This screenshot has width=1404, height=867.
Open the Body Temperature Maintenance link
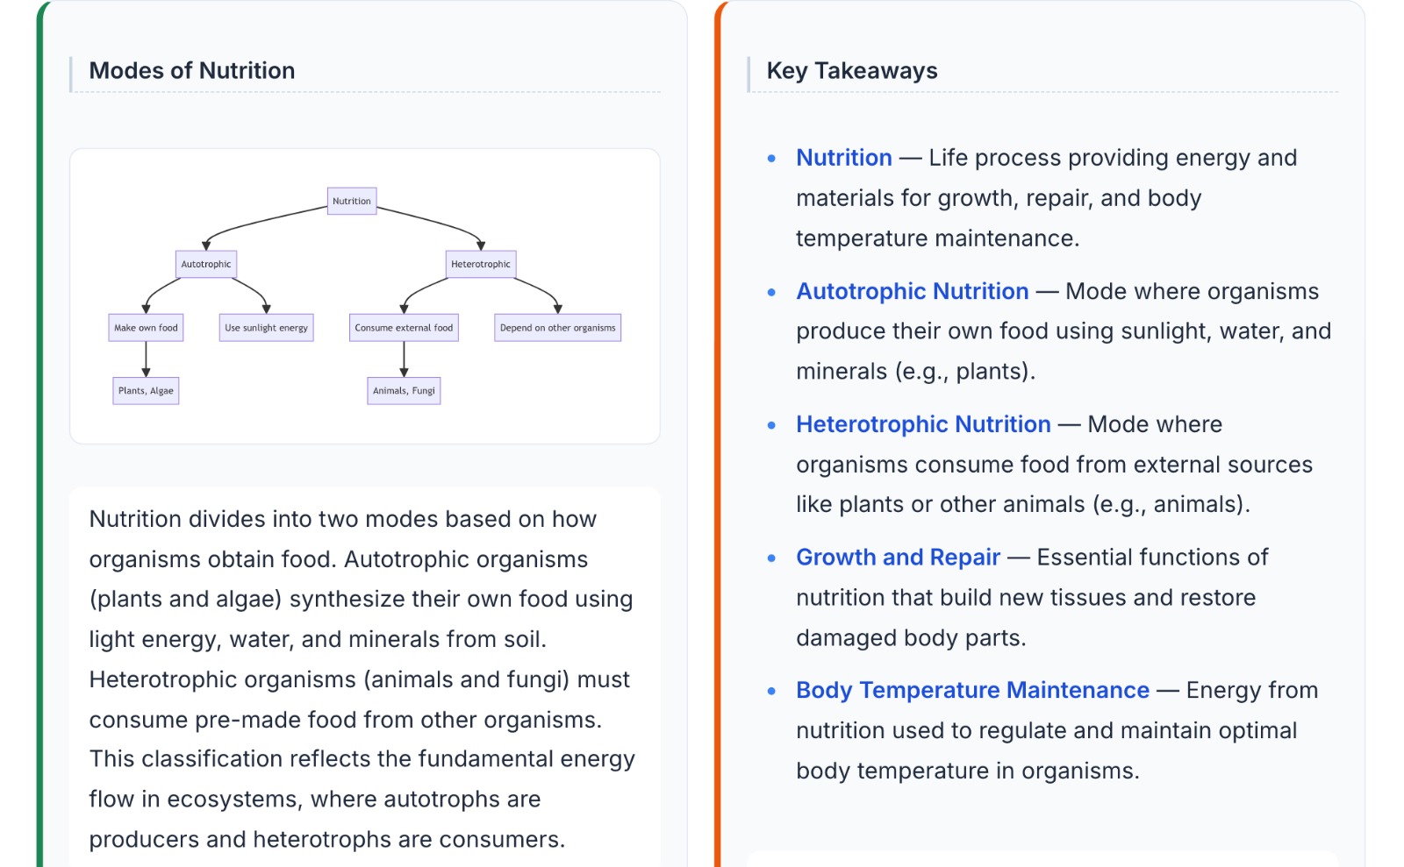972,691
